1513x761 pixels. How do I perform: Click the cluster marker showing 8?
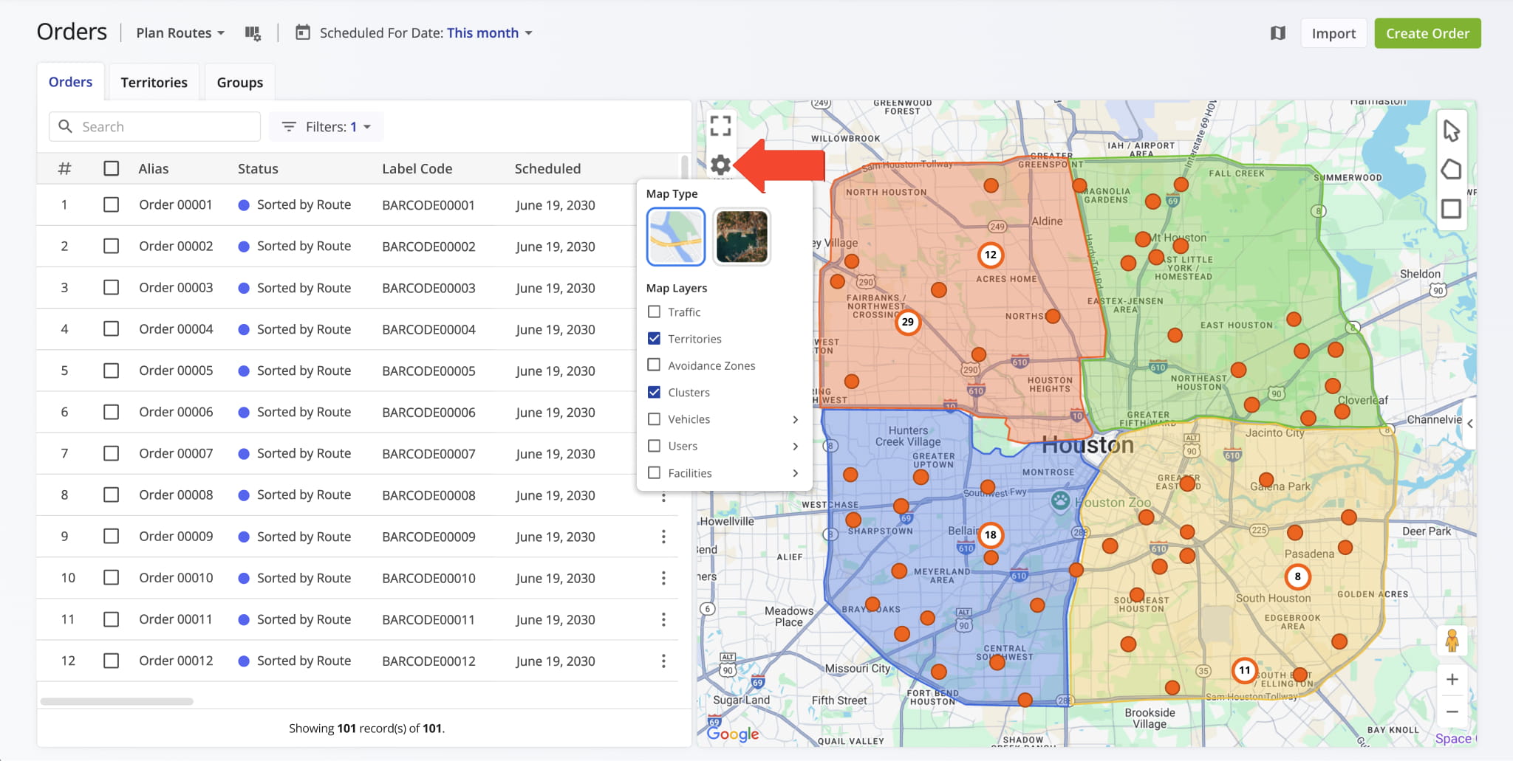(1298, 576)
